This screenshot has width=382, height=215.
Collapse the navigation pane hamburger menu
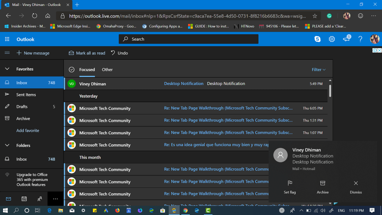(x=7, y=53)
